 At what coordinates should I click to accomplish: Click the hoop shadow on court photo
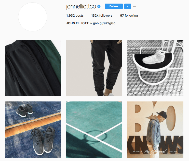[x=95, y=136]
